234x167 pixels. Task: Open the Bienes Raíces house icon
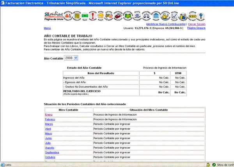click(x=101, y=16)
